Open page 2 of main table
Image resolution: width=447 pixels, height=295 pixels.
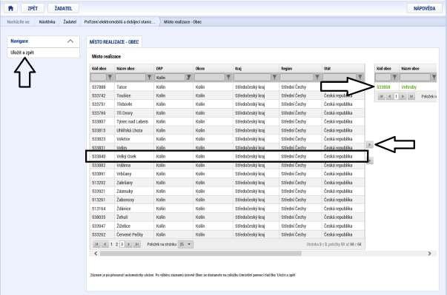[116, 244]
